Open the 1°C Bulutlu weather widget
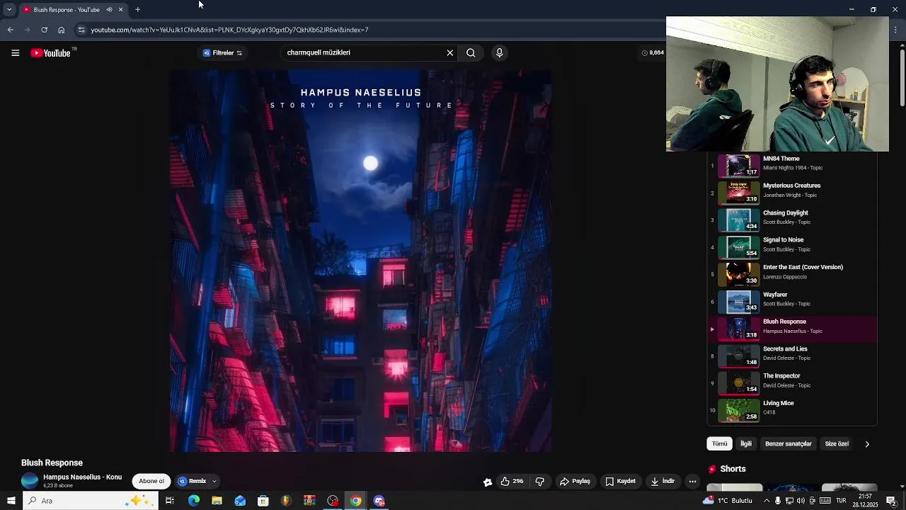Viewport: 906px width, 510px height. pyautogui.click(x=727, y=501)
